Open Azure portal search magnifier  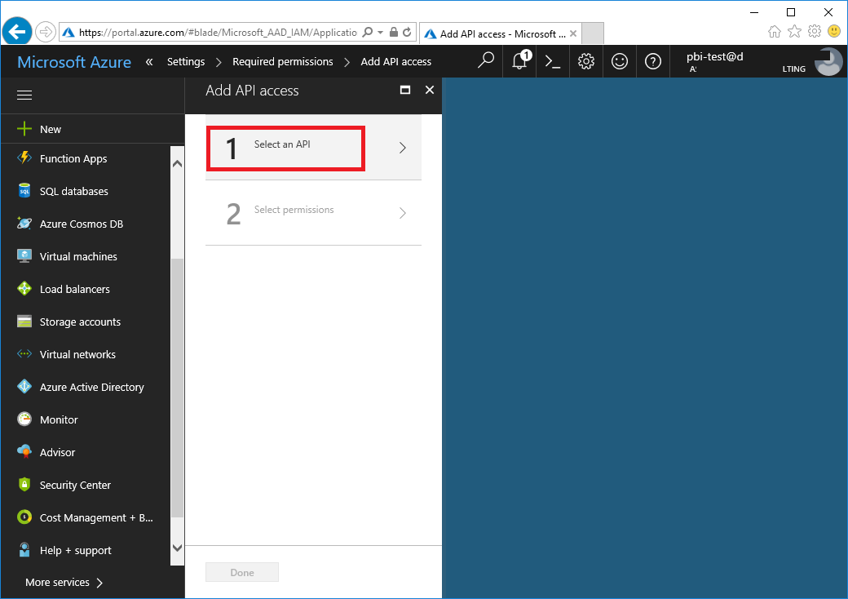tap(486, 61)
